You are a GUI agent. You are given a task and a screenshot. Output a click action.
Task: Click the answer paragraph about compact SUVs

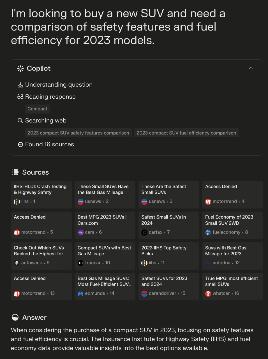click(132, 339)
